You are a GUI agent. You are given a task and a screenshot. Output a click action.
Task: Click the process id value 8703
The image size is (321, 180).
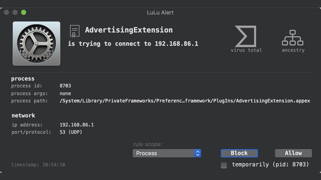tap(65, 86)
